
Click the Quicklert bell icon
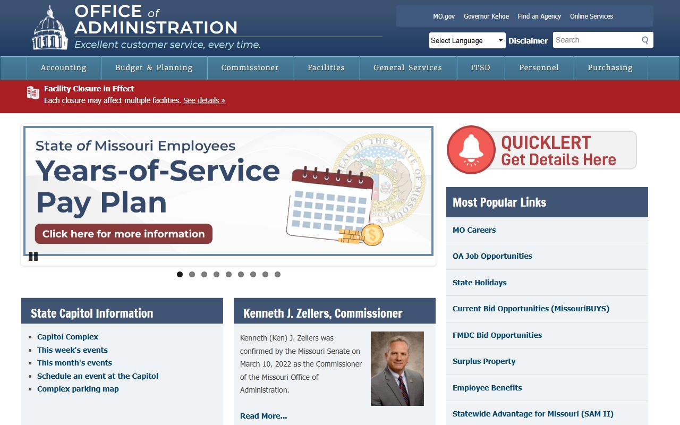click(x=471, y=150)
